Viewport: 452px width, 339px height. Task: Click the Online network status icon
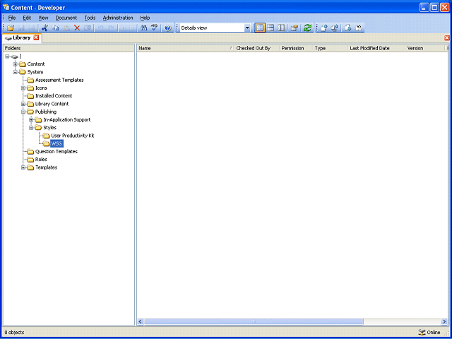click(422, 332)
